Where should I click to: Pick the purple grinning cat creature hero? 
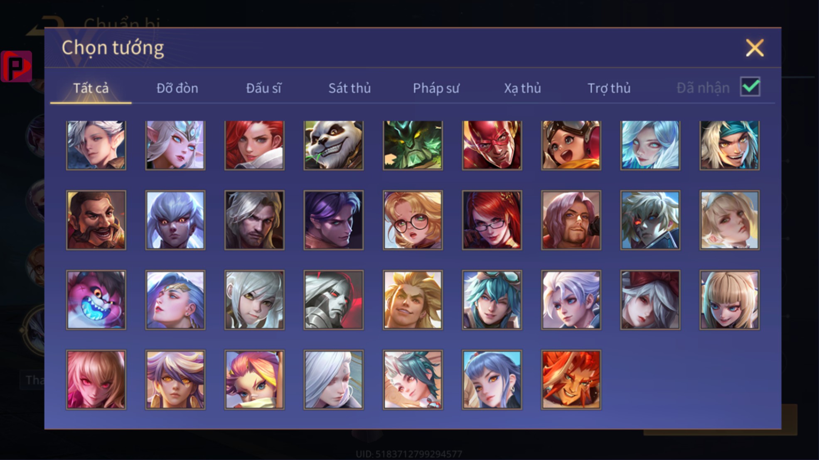pos(96,300)
